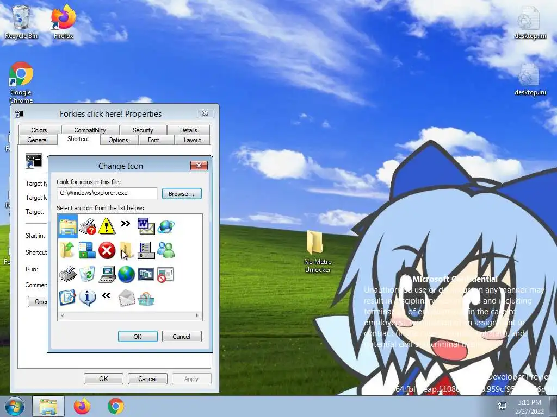Open the Options tab
Screen dimensions: 557x417
tap(118, 140)
